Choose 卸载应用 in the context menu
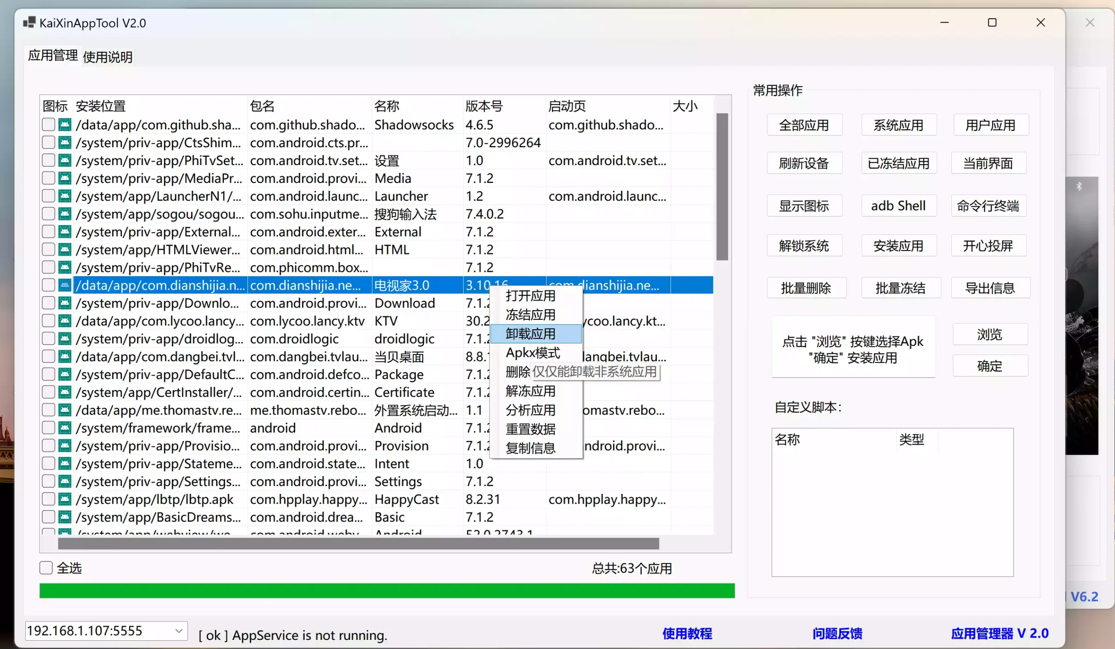This screenshot has width=1115, height=649. [530, 334]
